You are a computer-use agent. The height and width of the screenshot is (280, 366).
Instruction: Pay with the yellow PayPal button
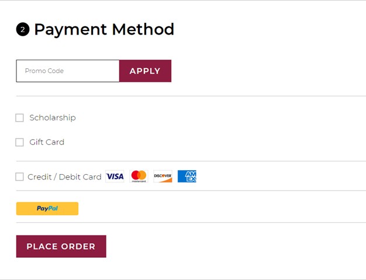(x=47, y=209)
